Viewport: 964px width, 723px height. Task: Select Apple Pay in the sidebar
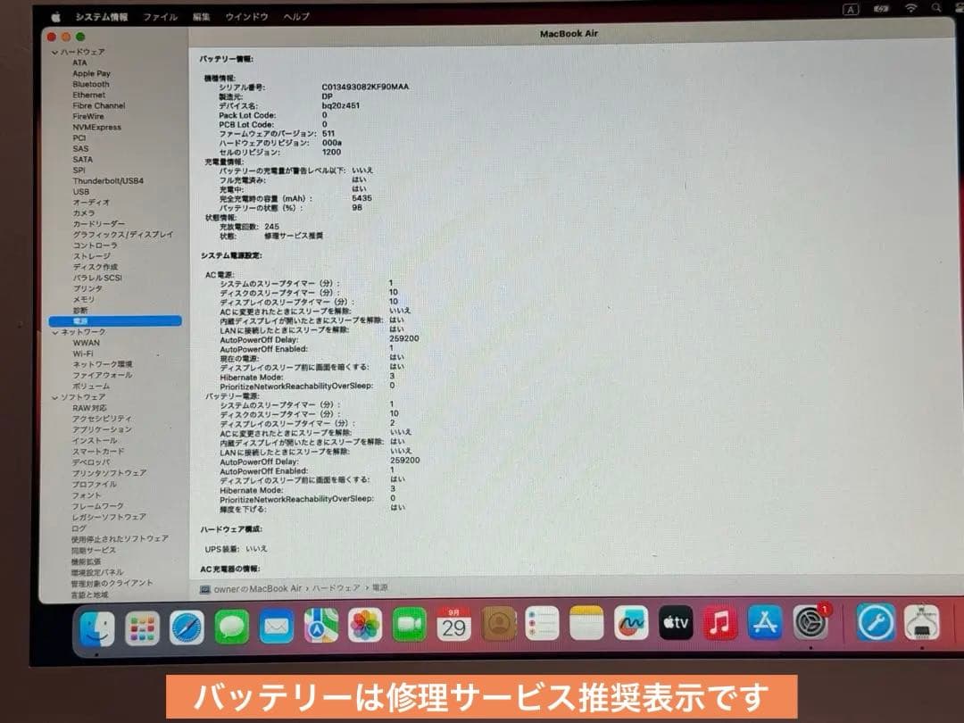click(x=92, y=73)
